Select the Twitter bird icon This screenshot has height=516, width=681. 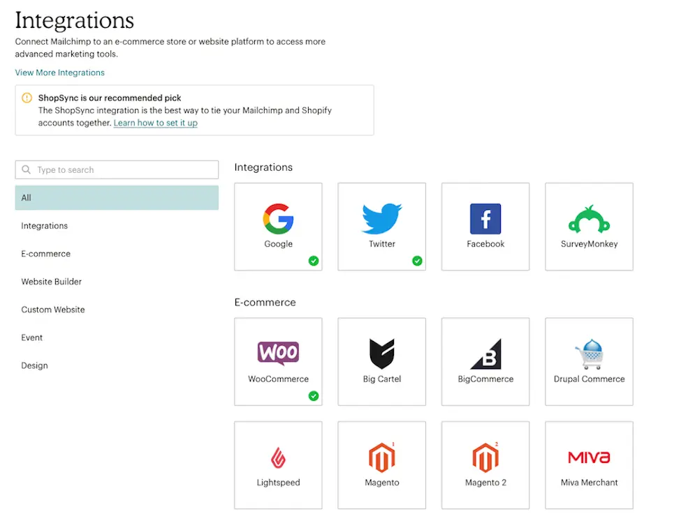381,218
